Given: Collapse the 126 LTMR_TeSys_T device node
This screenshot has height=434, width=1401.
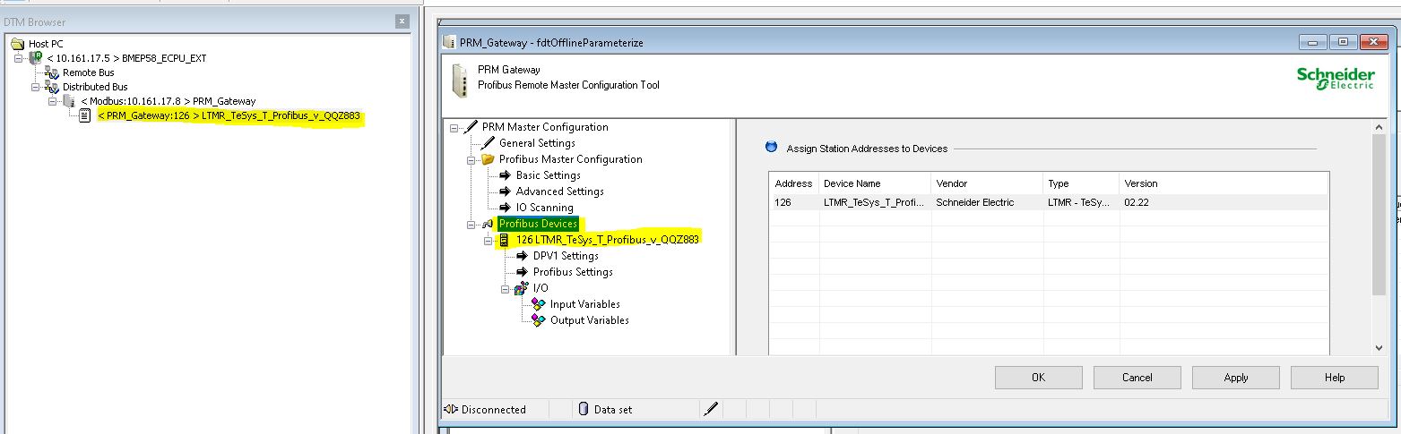Looking at the screenshot, I should click(489, 241).
